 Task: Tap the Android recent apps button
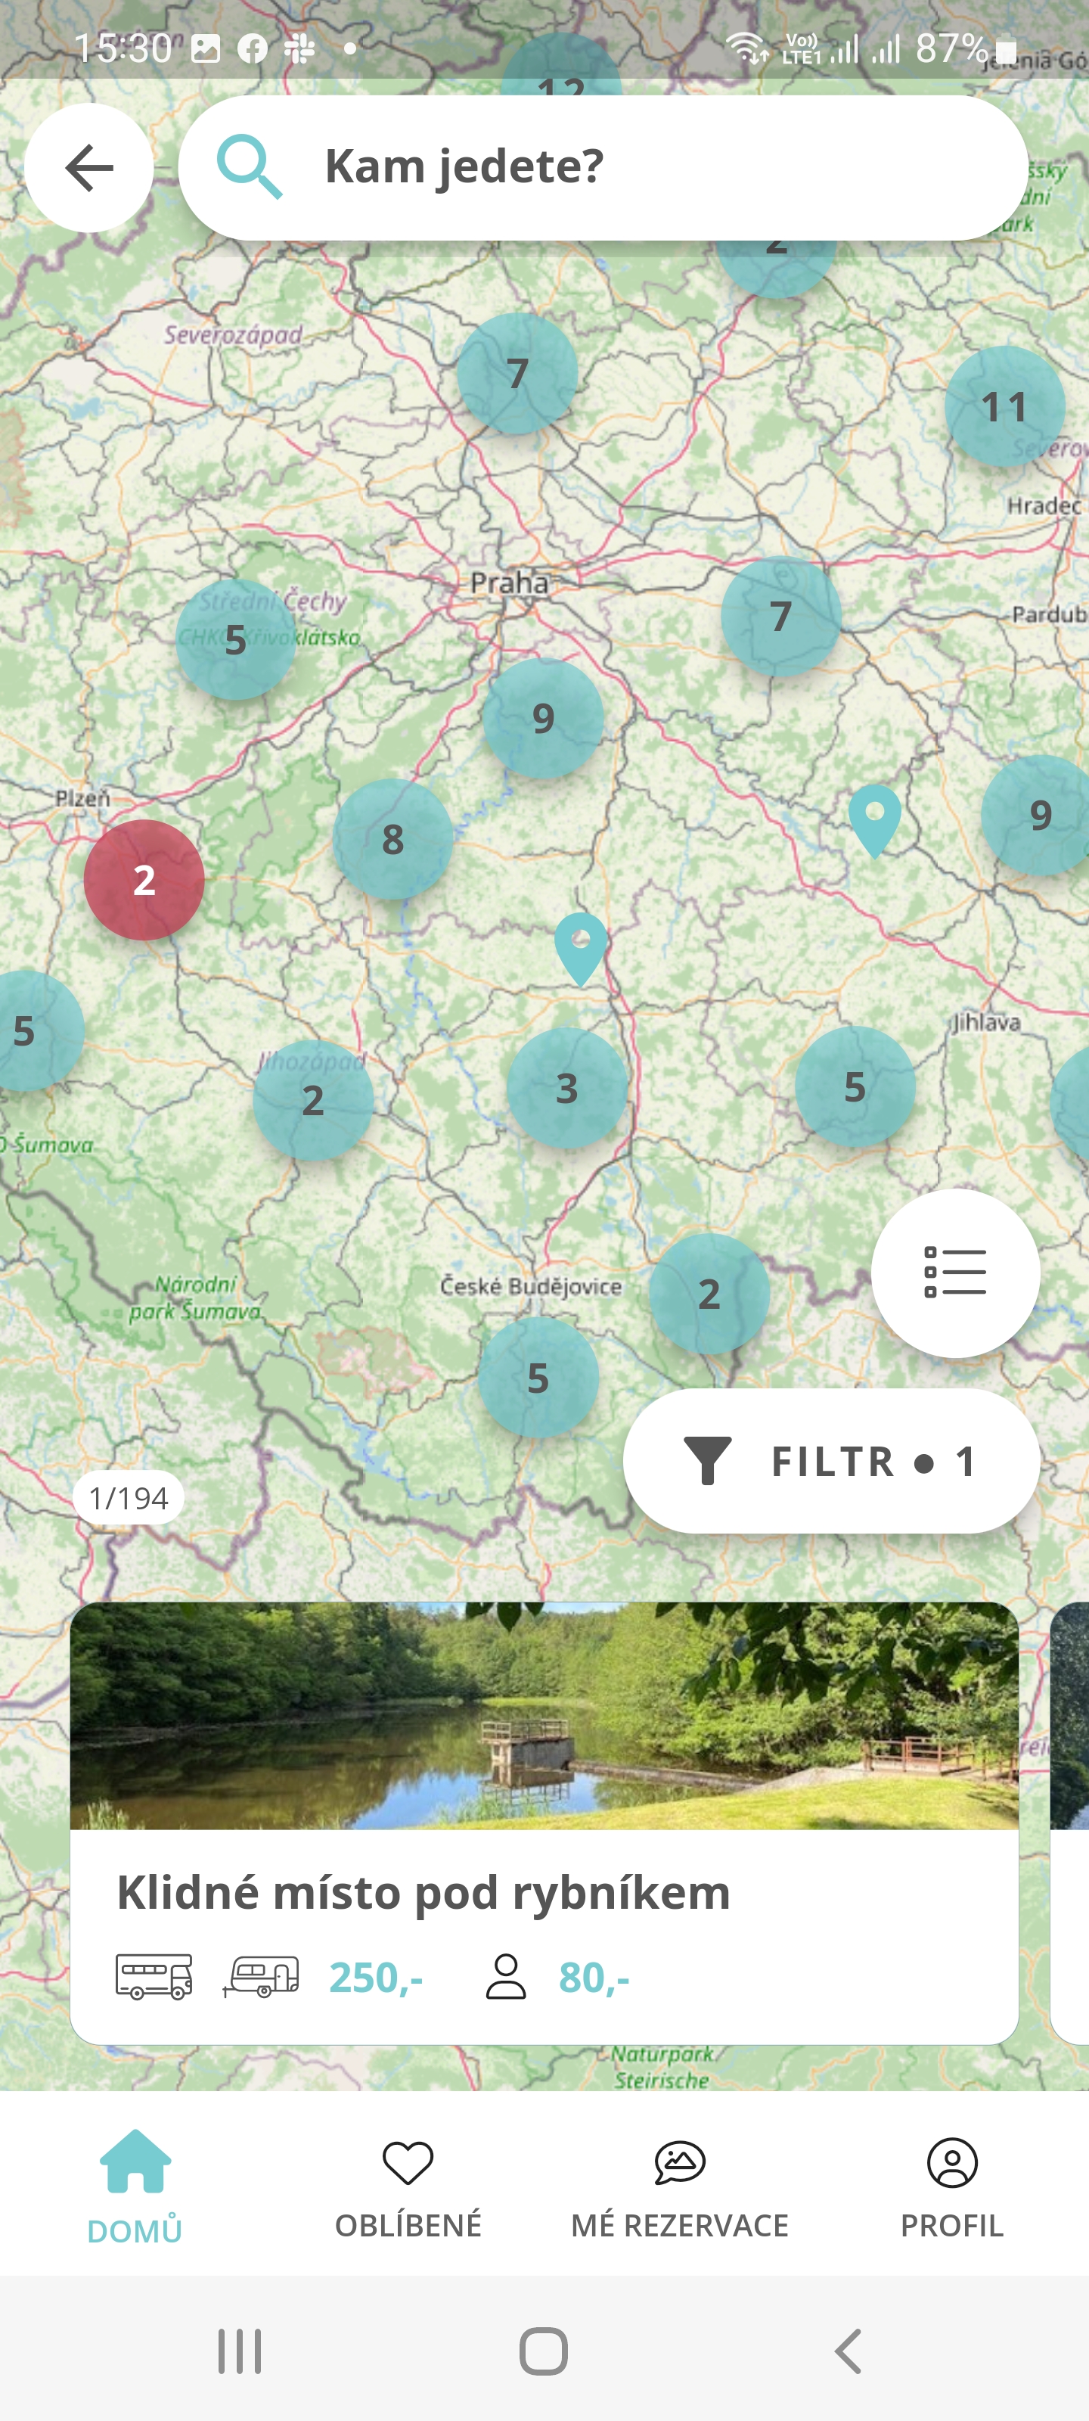click(240, 2351)
